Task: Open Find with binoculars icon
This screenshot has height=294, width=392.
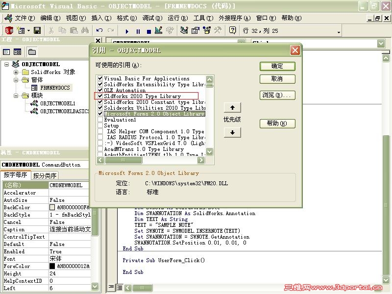Action: [x=85, y=30]
